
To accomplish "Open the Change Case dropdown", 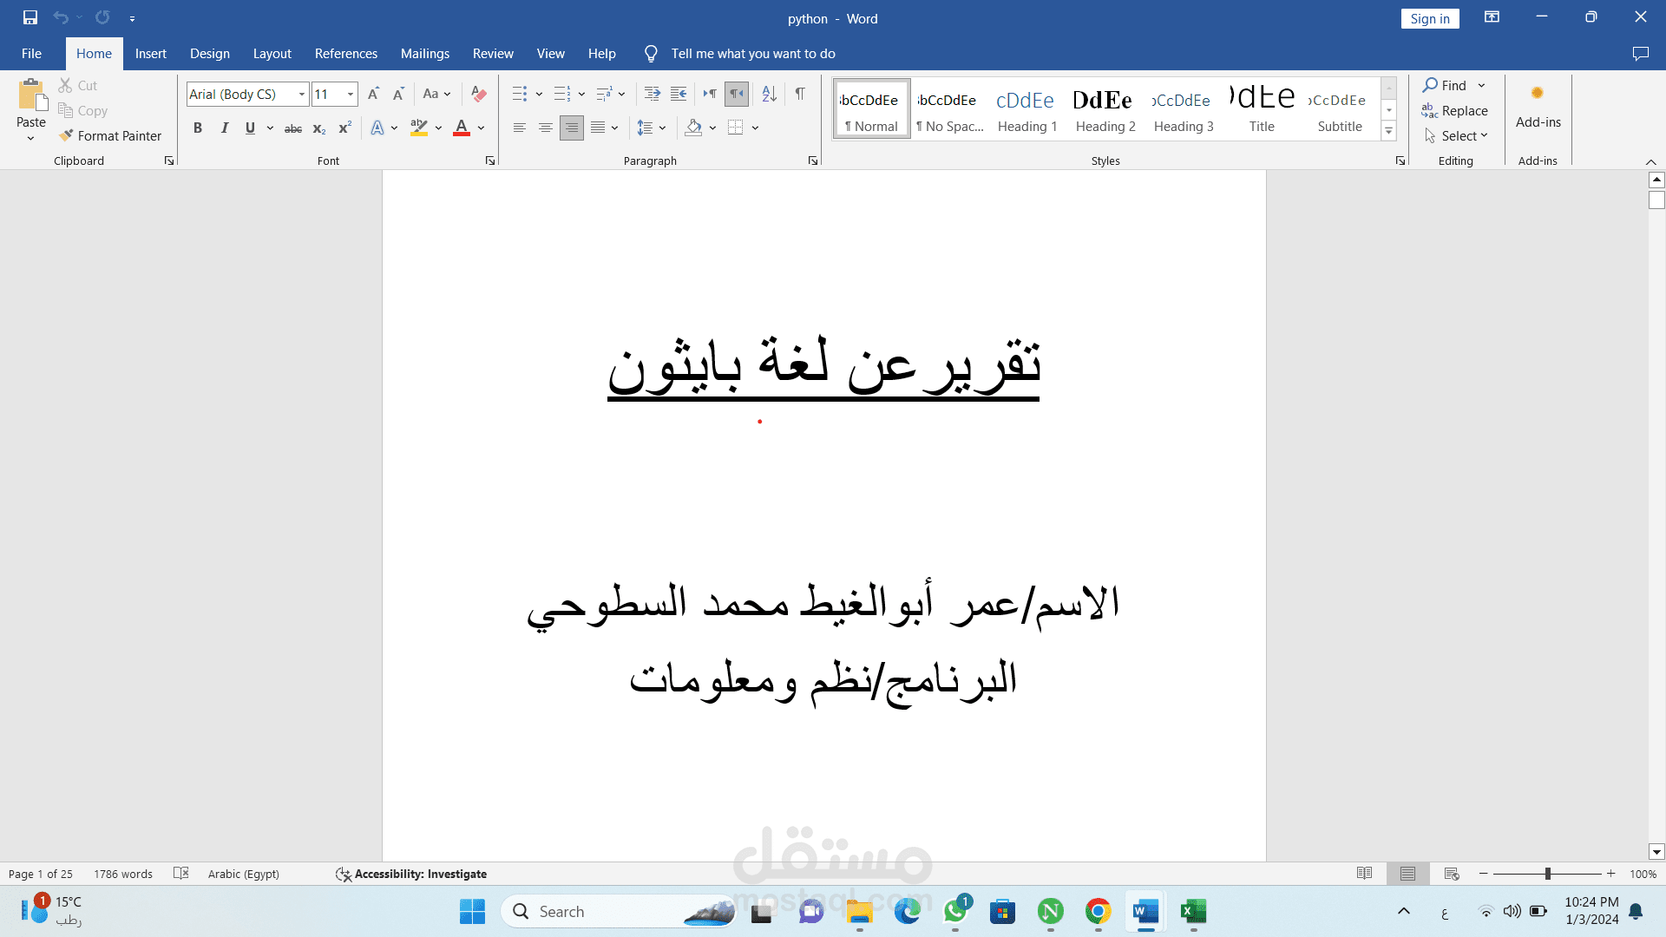I will point(436,94).
